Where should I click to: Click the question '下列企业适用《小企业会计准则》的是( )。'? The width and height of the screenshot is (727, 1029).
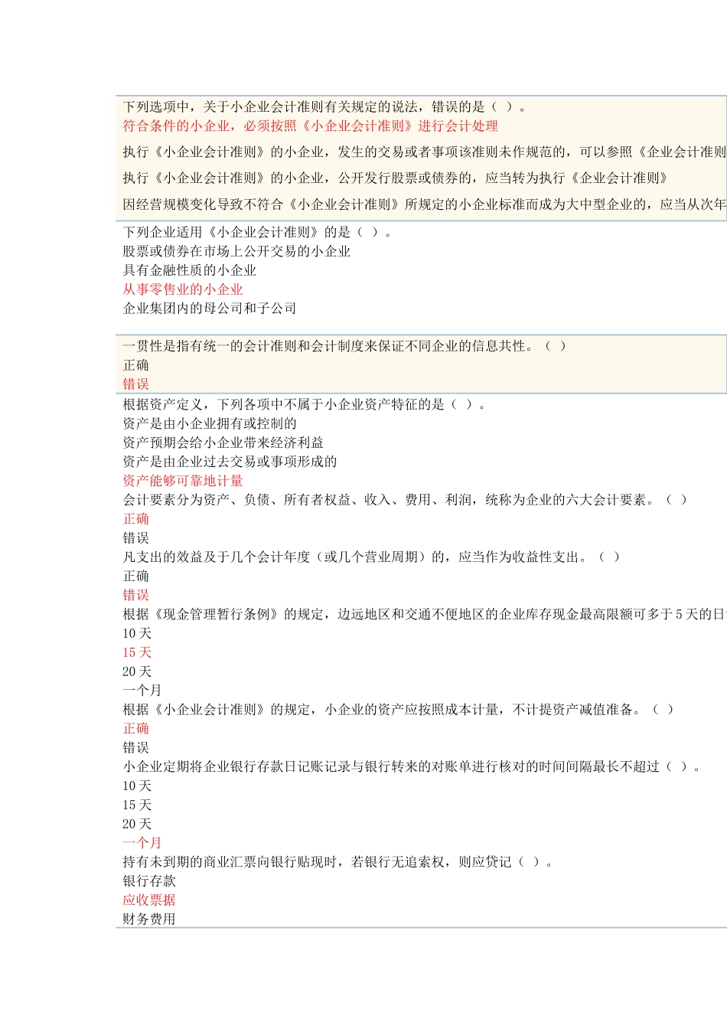click(257, 232)
